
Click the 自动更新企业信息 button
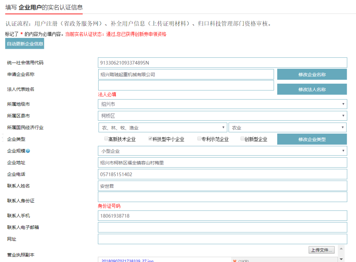click(25, 44)
